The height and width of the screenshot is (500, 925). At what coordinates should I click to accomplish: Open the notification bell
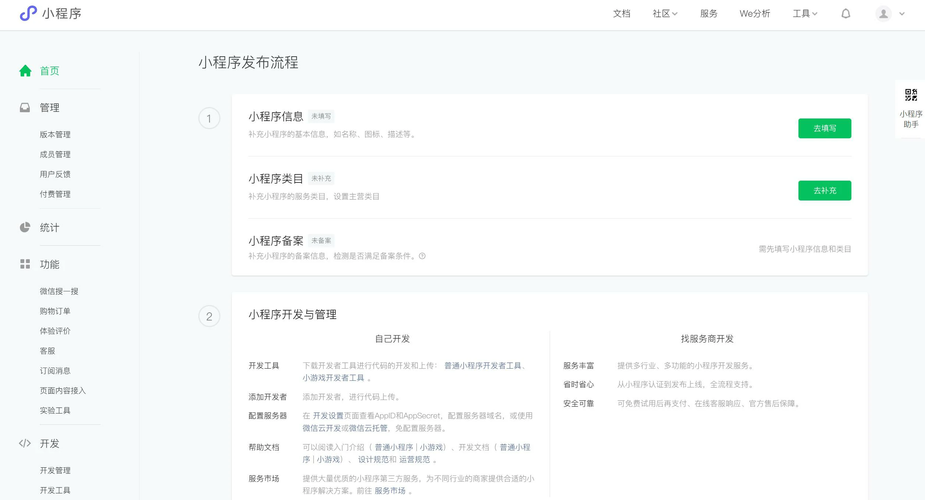[x=846, y=14]
